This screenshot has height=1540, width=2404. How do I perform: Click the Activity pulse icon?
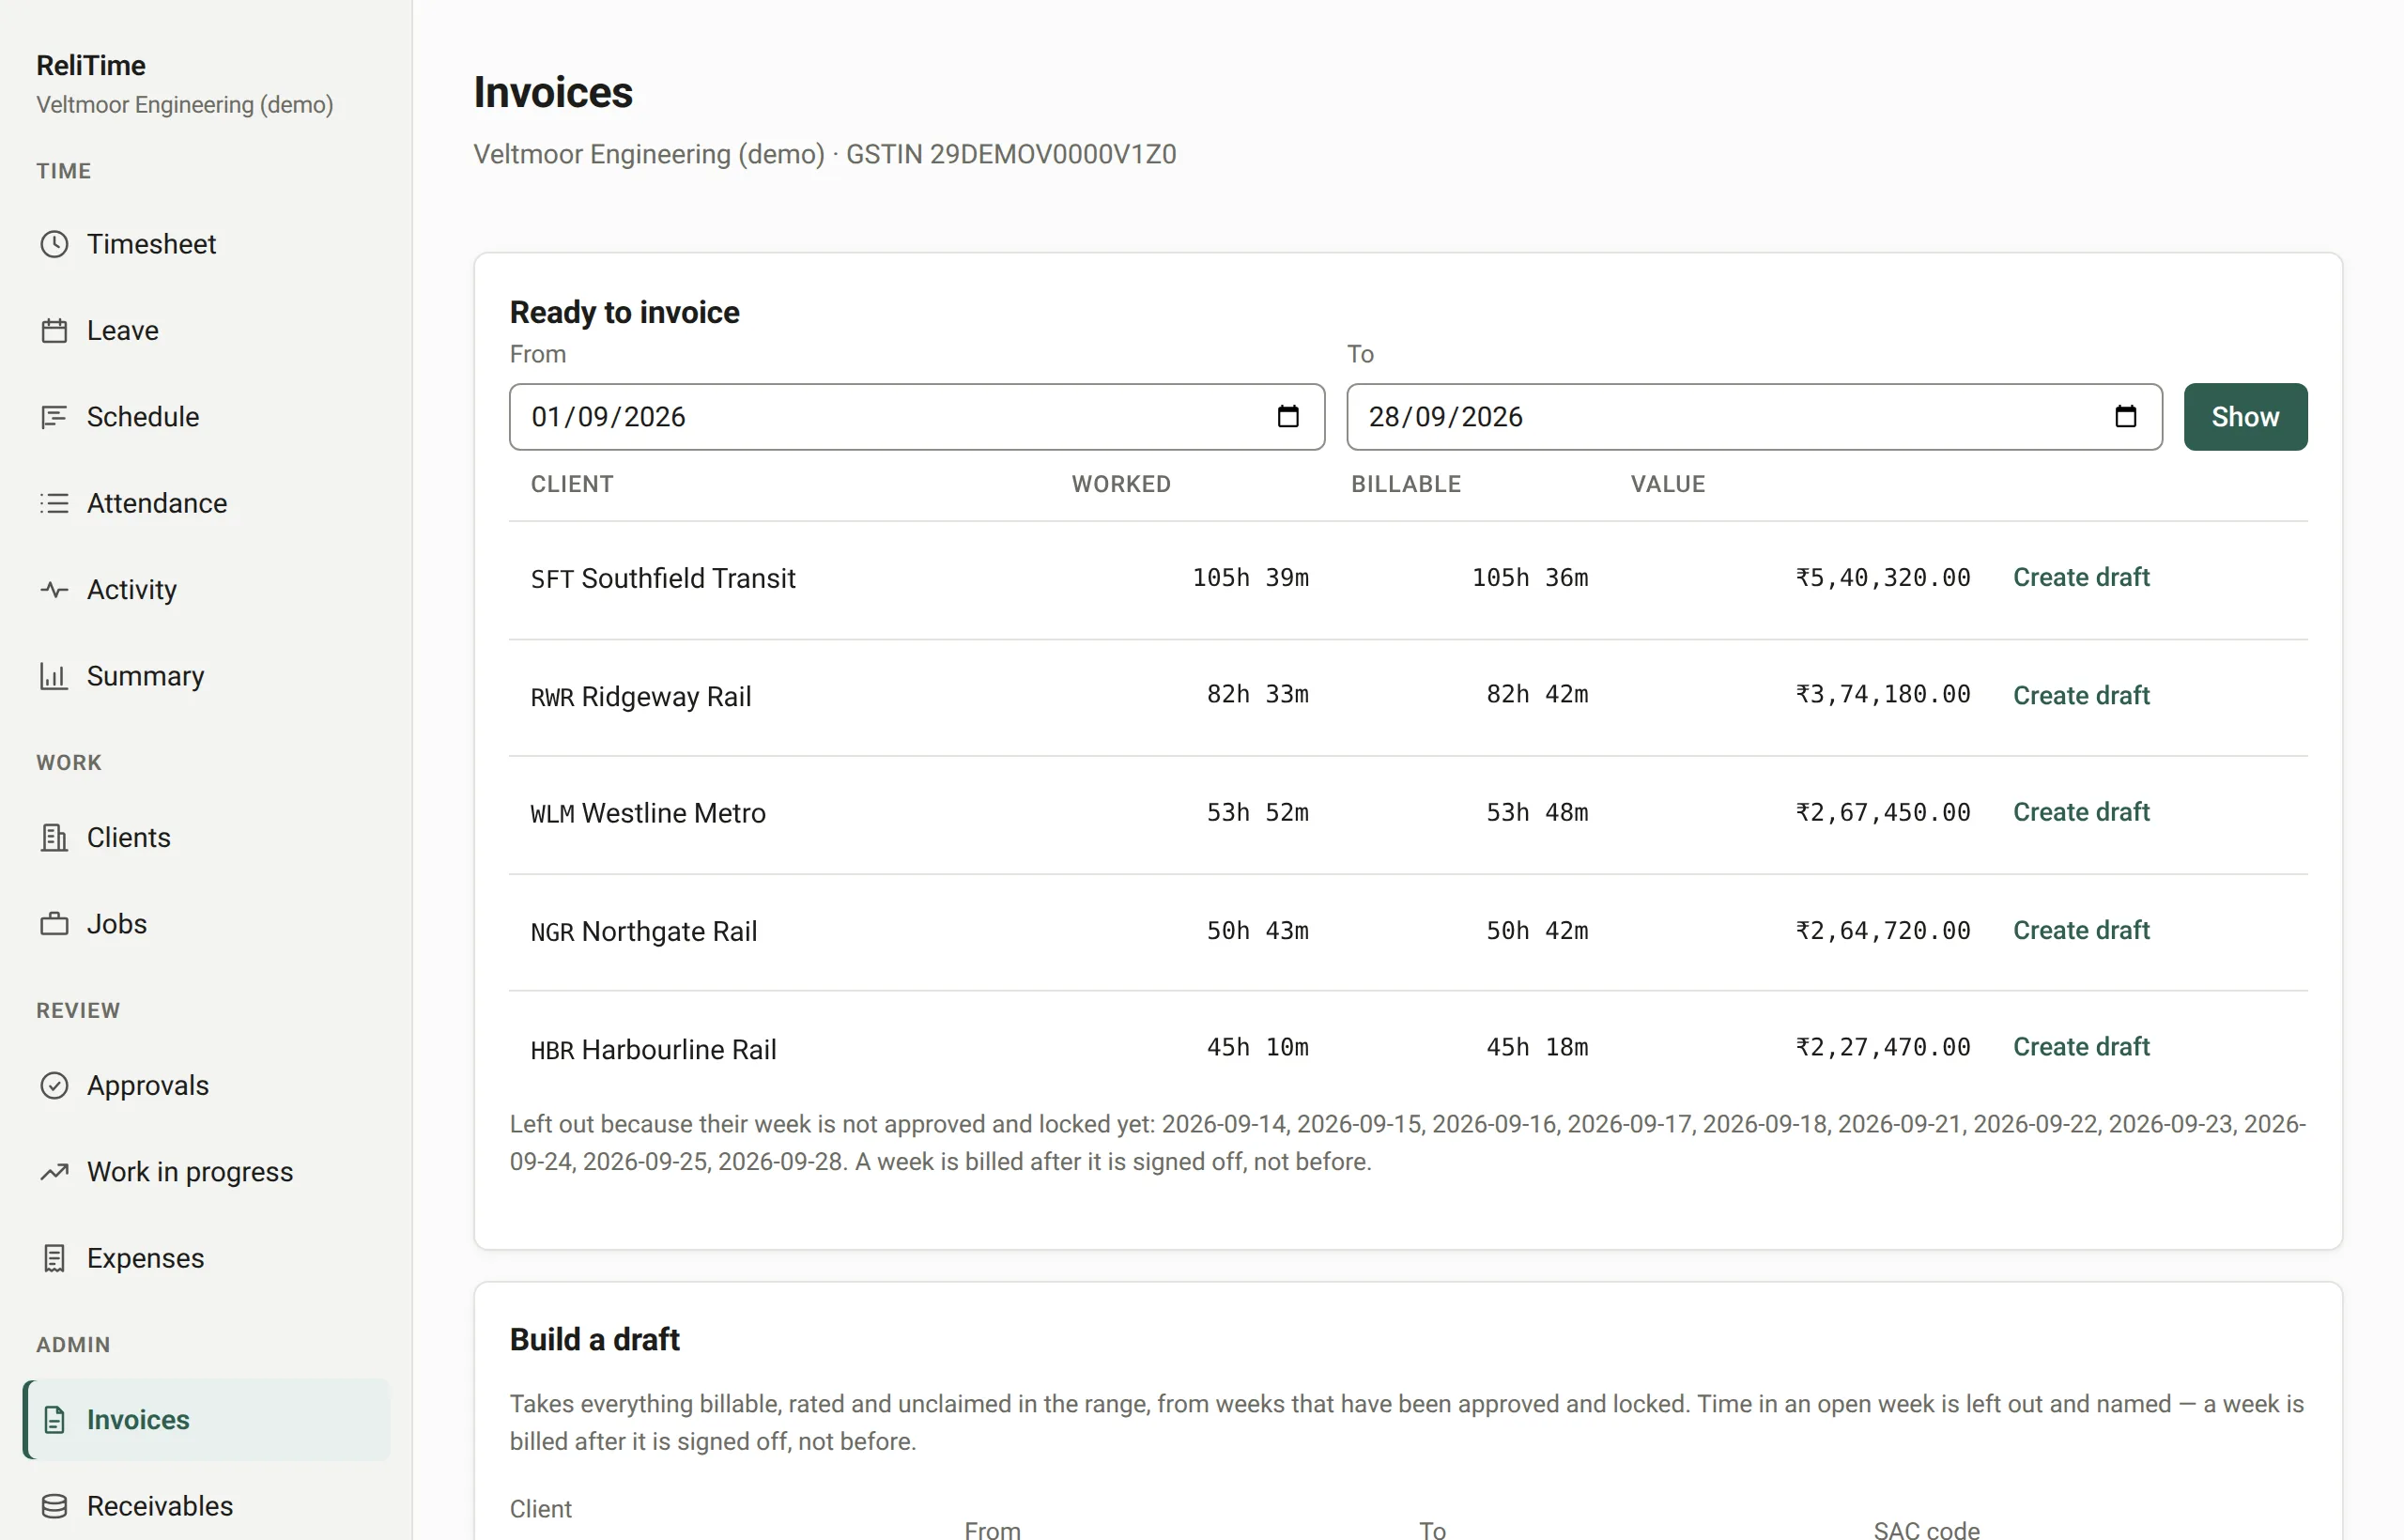[x=54, y=590]
